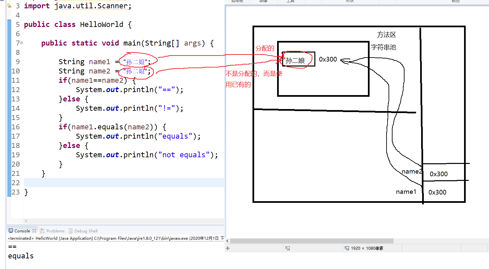This screenshot has height=269, width=489.
Task: Click the cursor position icon in Paint status bar
Action: click(228, 248)
